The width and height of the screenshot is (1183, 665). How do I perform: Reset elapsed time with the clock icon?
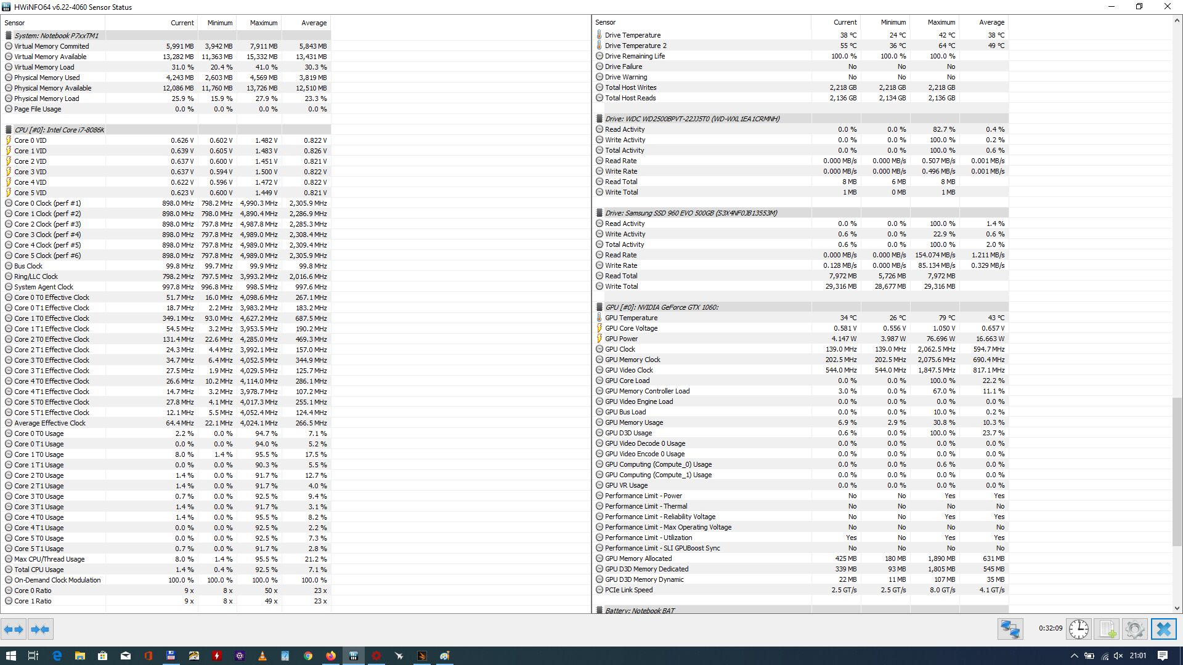[x=1078, y=629]
